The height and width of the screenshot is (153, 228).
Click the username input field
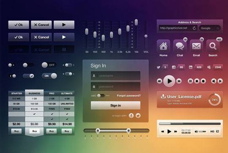pos(116,75)
